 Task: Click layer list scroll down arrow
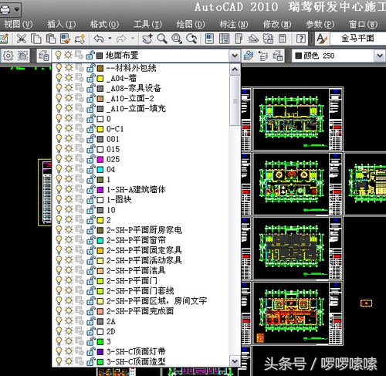point(235,361)
